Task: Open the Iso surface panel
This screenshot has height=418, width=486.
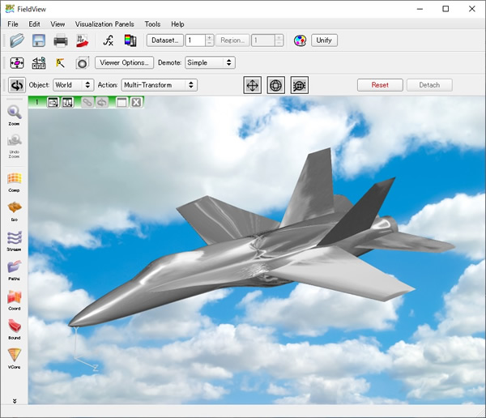Action: 15,211
